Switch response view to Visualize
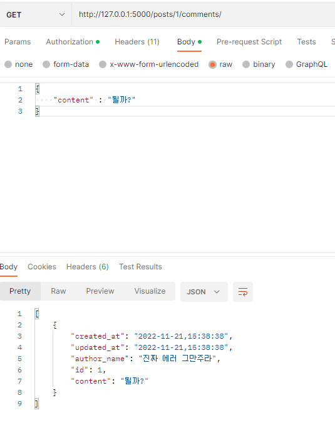335x438 pixels. (x=150, y=291)
